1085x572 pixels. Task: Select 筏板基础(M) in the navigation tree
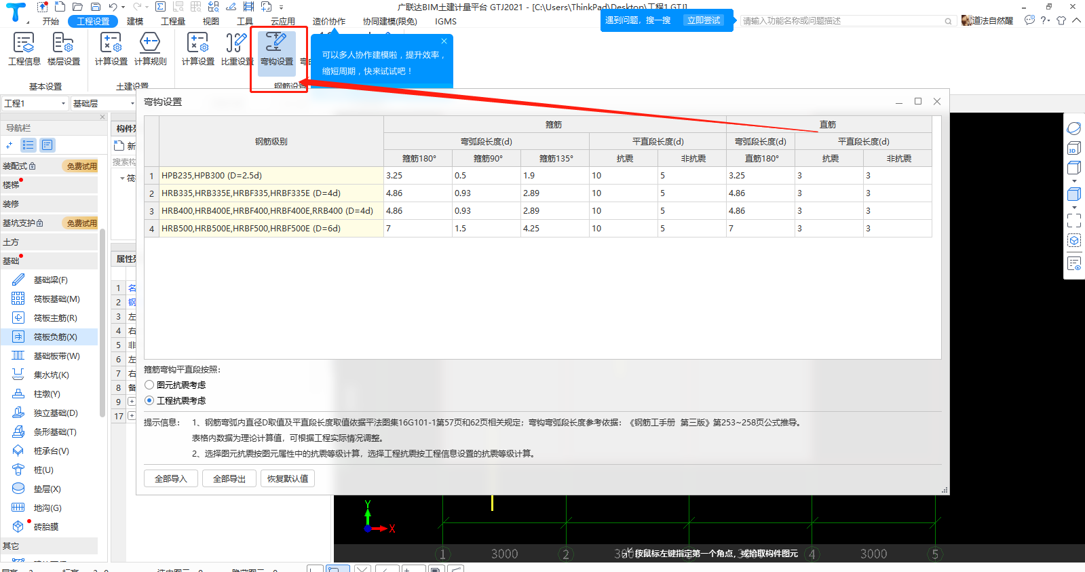(x=56, y=299)
